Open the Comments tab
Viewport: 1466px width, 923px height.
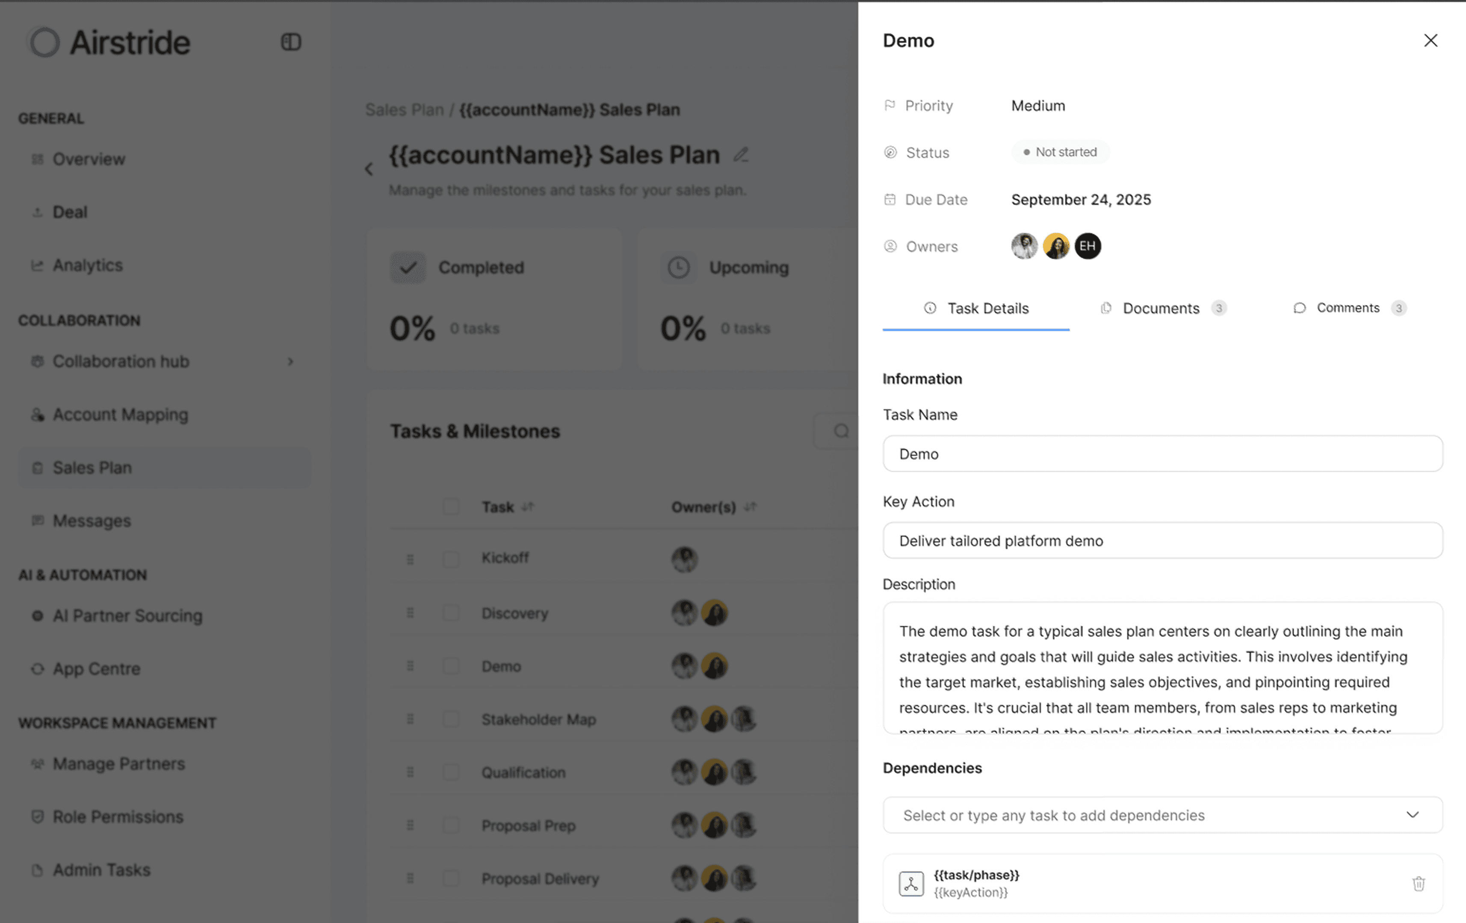click(x=1348, y=308)
